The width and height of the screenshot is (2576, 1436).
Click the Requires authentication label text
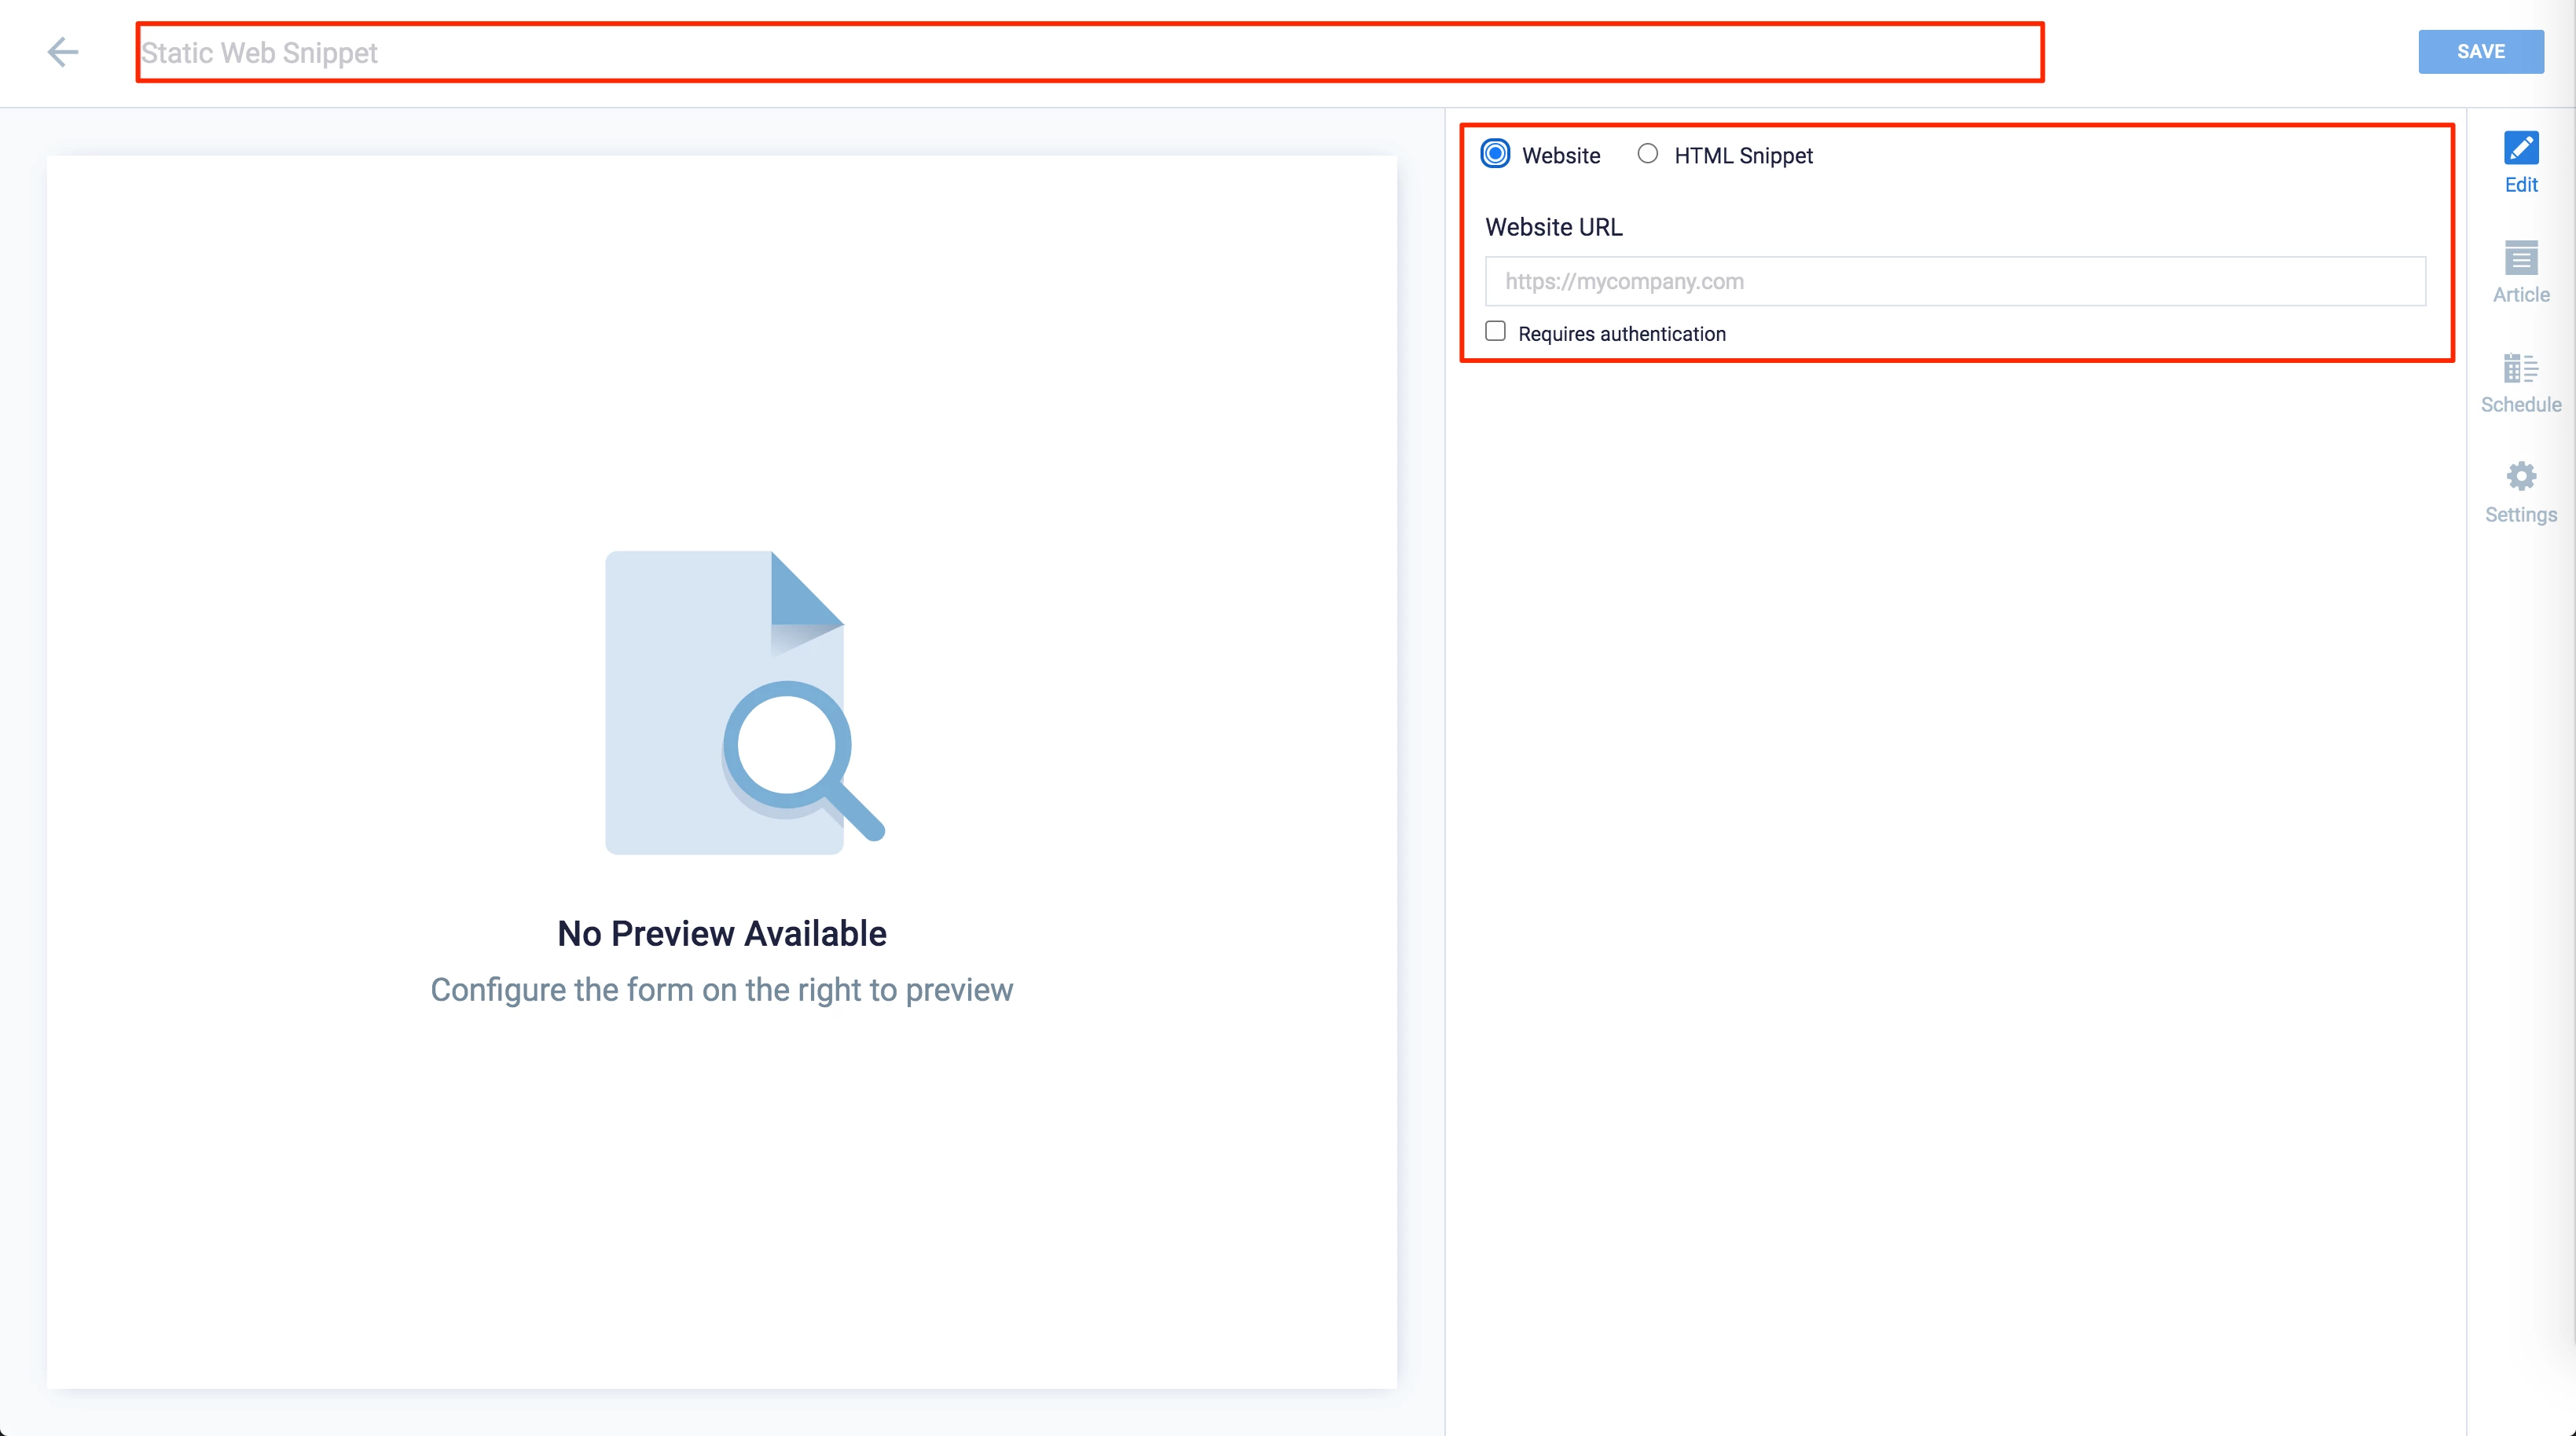[1621, 334]
